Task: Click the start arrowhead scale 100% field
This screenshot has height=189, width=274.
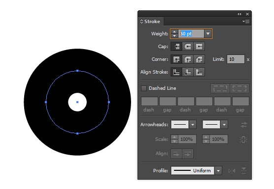Action: click(187, 139)
